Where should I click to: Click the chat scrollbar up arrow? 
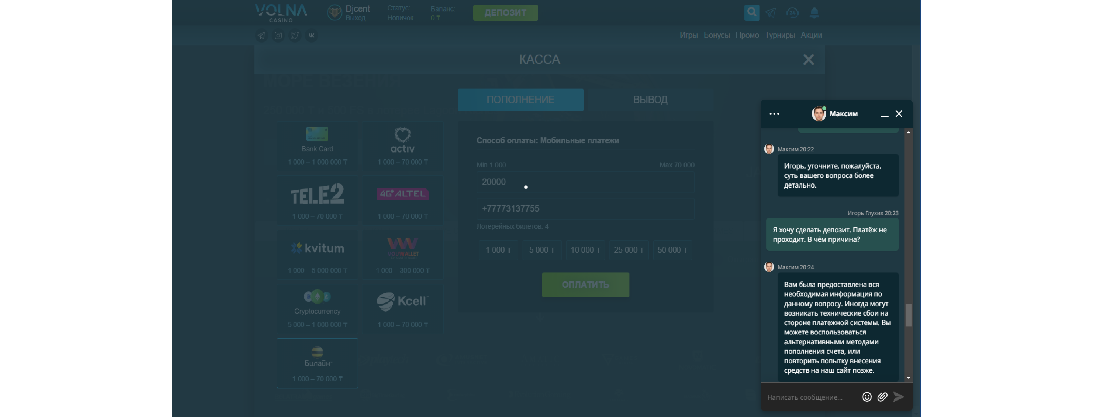(908, 133)
